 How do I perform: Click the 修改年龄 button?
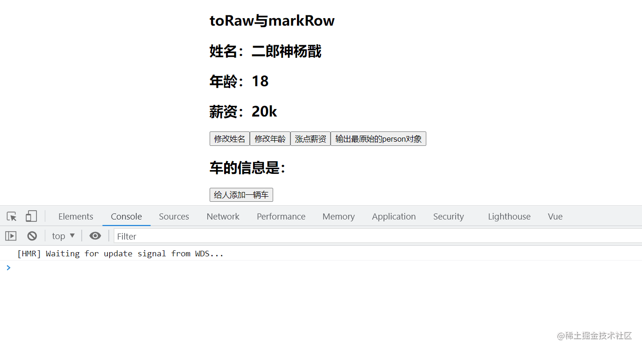(x=270, y=138)
